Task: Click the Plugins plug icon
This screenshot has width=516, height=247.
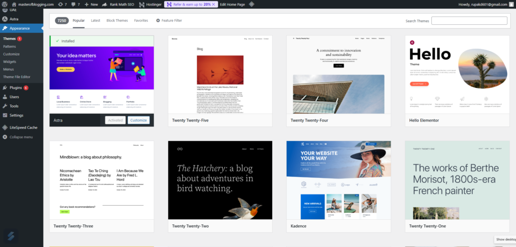Action: 5,88
